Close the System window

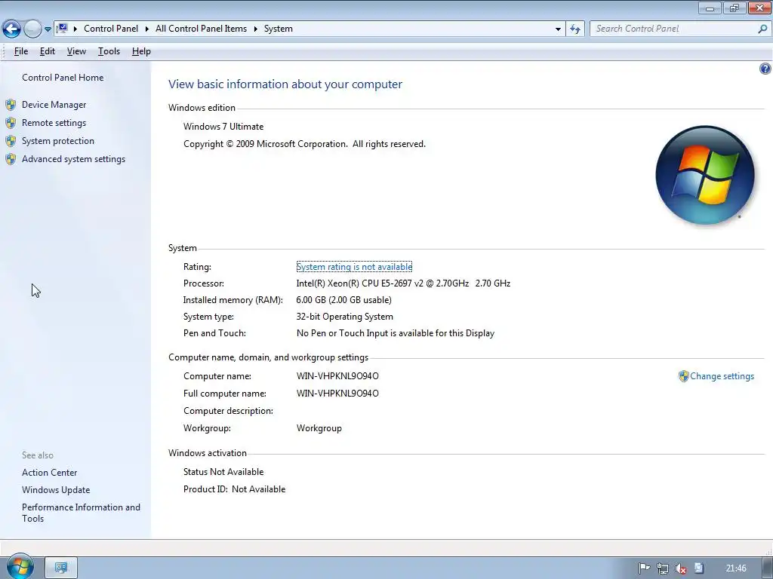click(759, 8)
